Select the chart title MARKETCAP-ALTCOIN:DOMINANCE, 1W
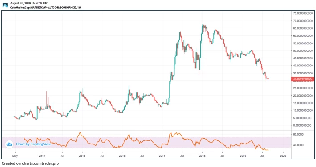The image size is (316, 167). pyautogui.click(x=46, y=8)
